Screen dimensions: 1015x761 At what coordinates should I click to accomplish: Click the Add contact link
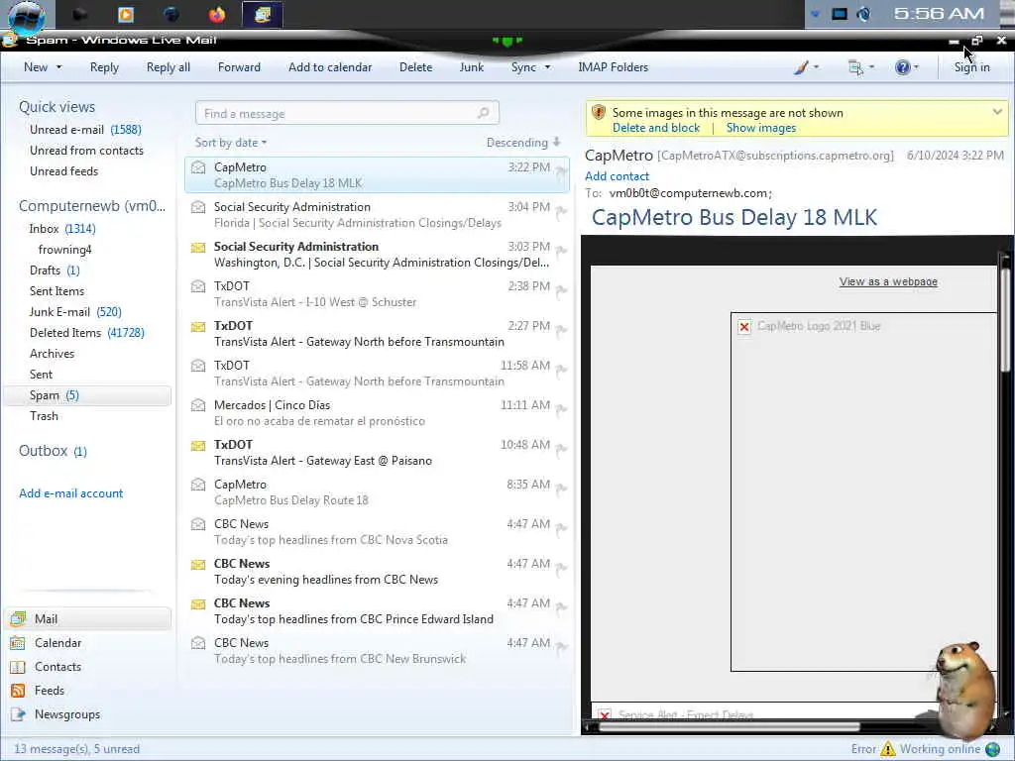[617, 176]
